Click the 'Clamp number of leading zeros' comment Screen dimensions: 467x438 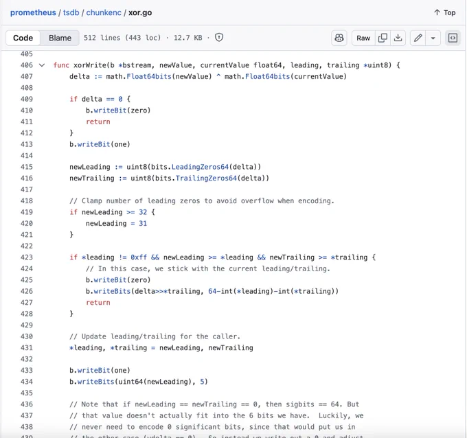tap(202, 201)
